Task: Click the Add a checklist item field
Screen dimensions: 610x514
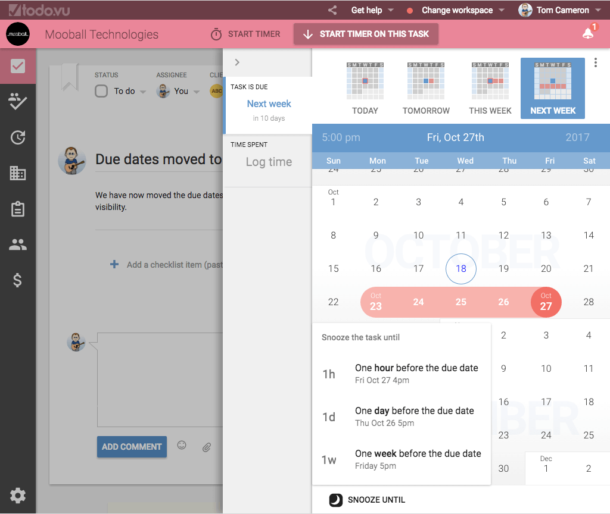Action: (175, 265)
